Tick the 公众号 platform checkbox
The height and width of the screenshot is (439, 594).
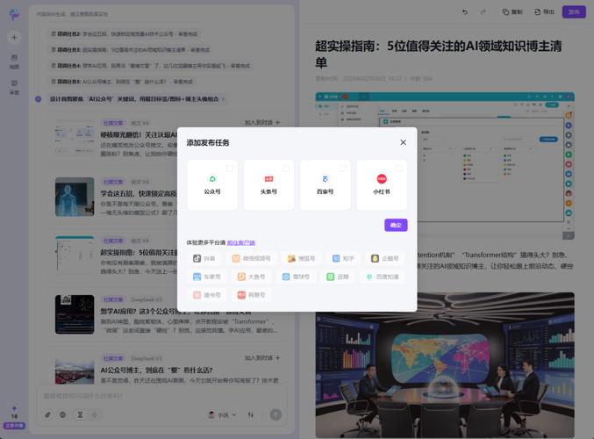pyautogui.click(x=230, y=168)
